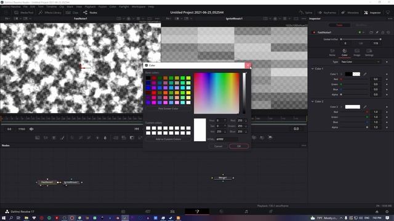The height and width of the screenshot is (221, 394).
Task: Open the Spline editor
Action: [305, 12]
